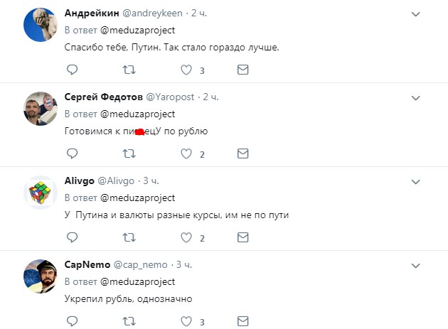Reply to Alivgo's tweet

[71, 237]
